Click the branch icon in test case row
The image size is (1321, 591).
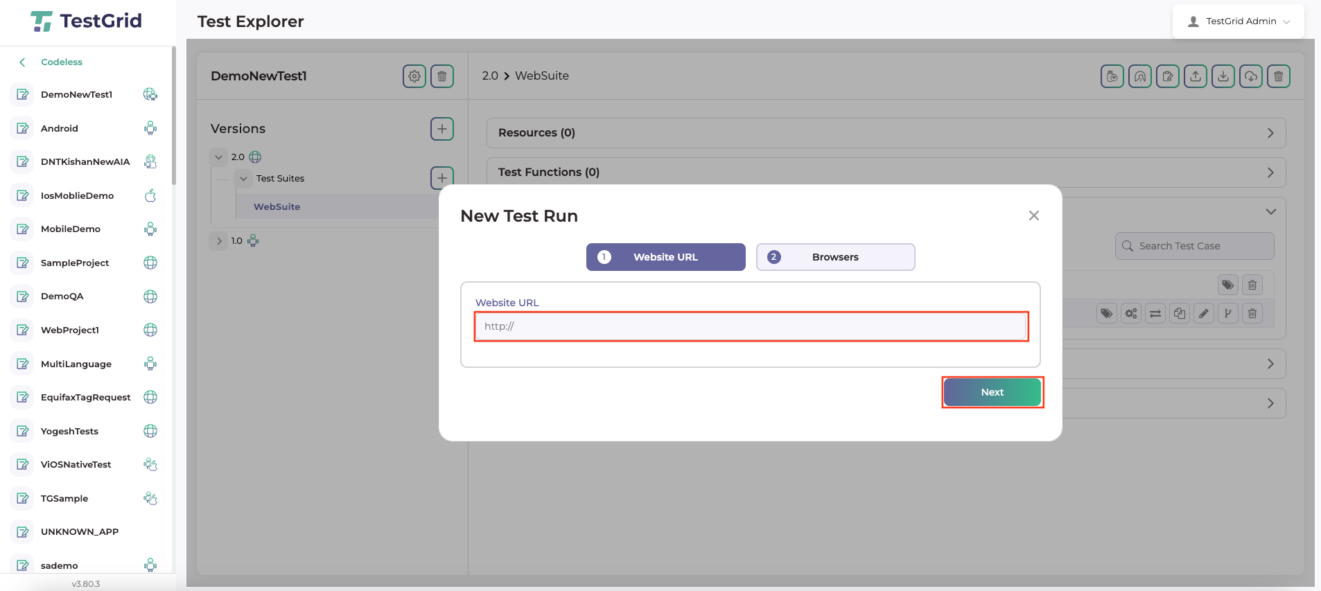click(x=1228, y=314)
